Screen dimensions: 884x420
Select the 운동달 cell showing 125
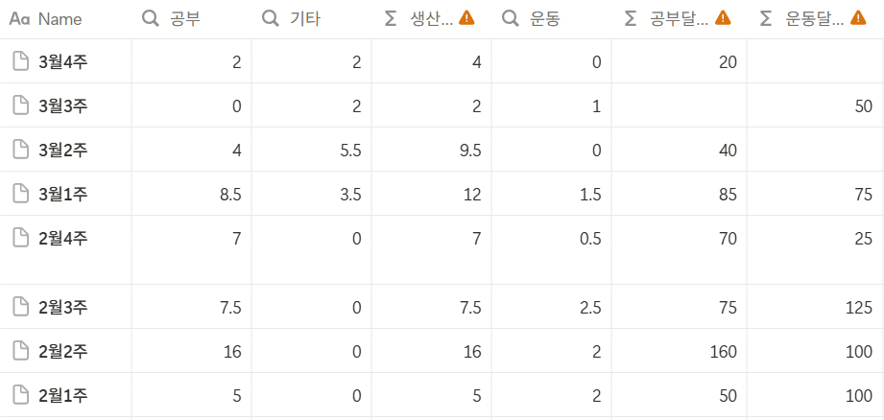[x=815, y=308]
